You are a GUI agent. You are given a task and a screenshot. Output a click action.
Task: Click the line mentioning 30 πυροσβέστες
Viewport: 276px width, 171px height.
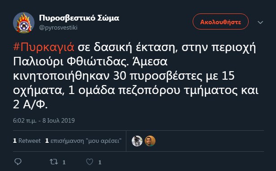pyautogui.click(x=124, y=76)
